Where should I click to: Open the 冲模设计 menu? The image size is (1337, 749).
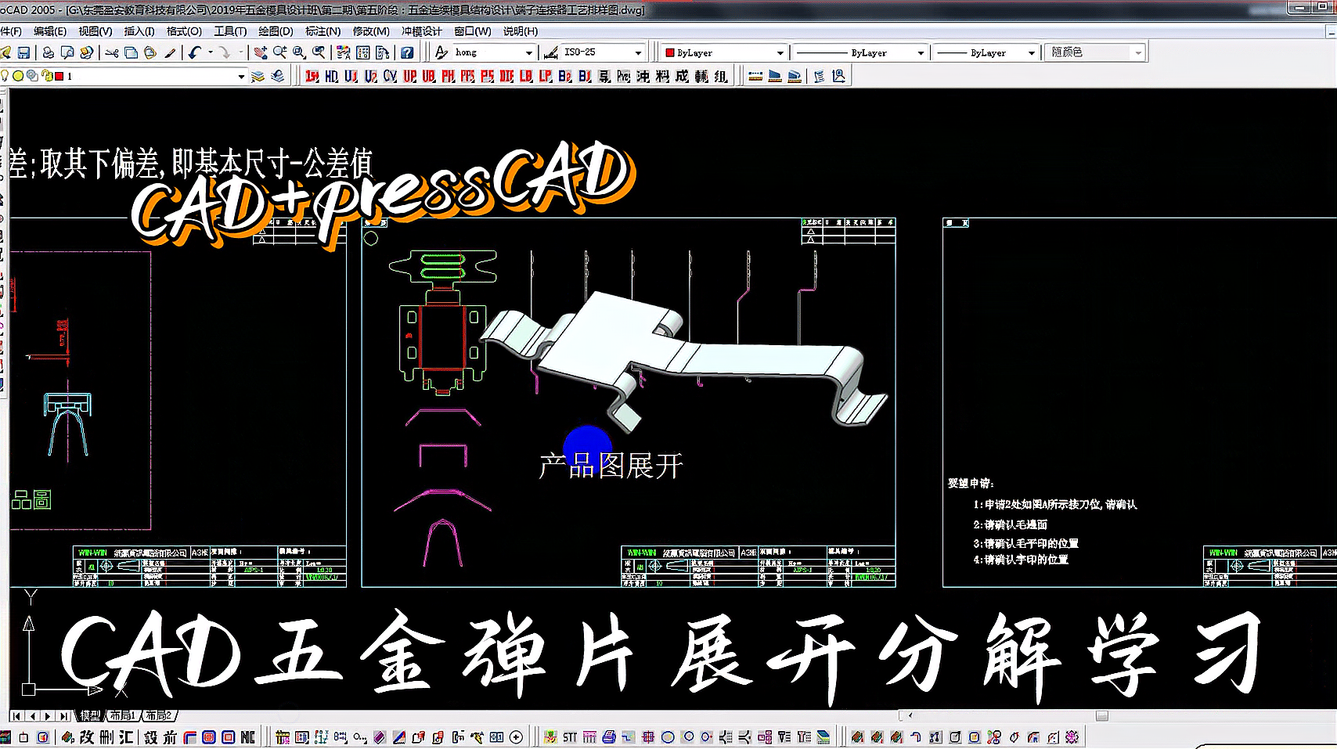421,31
